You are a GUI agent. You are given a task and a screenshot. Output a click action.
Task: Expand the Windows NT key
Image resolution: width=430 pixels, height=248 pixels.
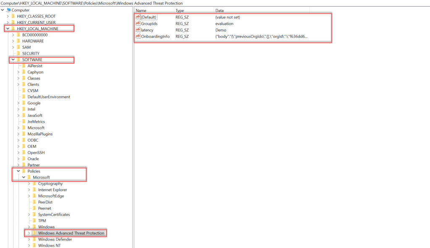pyautogui.click(x=29, y=245)
